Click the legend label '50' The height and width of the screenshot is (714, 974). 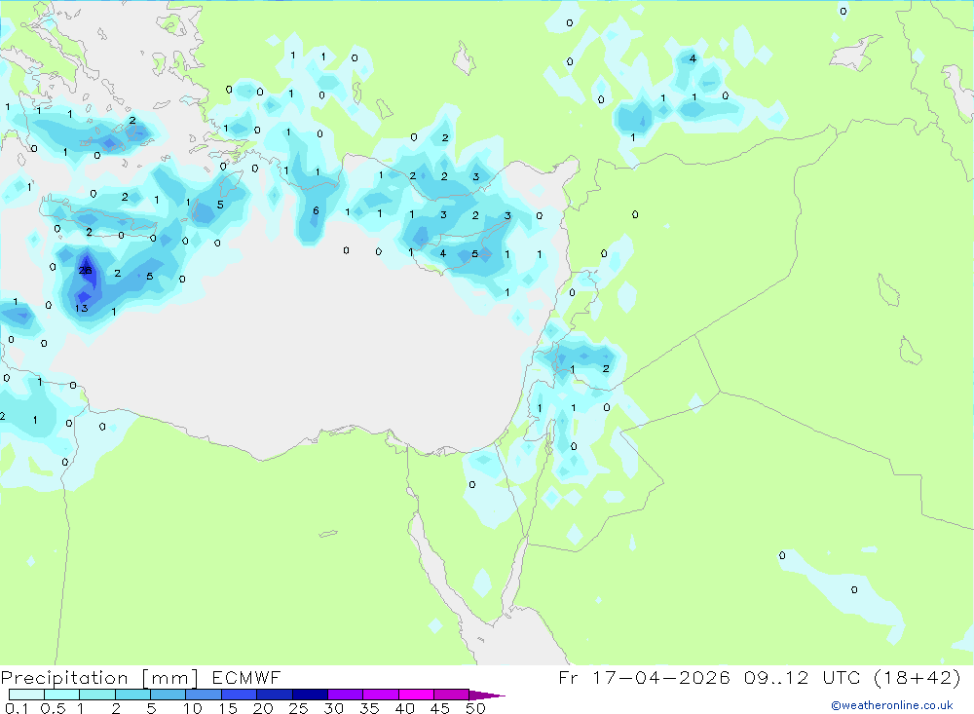point(475,708)
